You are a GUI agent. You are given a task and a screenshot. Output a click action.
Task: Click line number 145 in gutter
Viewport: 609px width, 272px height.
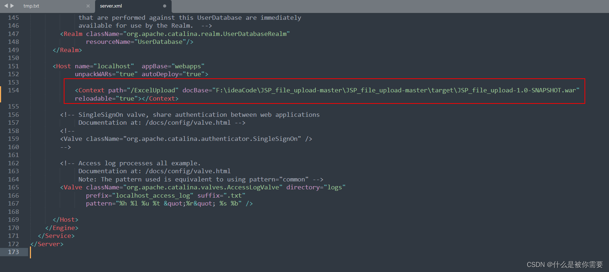[13, 18]
